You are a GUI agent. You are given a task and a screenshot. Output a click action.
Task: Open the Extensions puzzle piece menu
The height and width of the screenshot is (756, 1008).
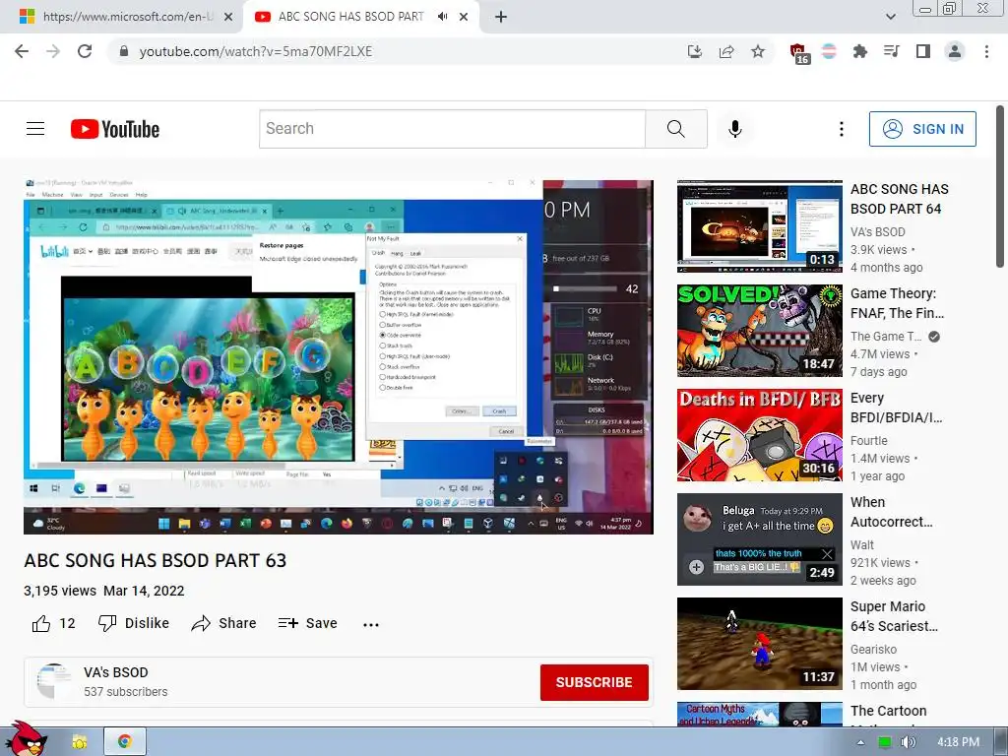(860, 51)
